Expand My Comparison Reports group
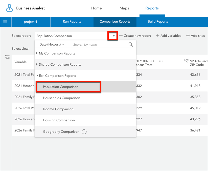 (57, 53)
